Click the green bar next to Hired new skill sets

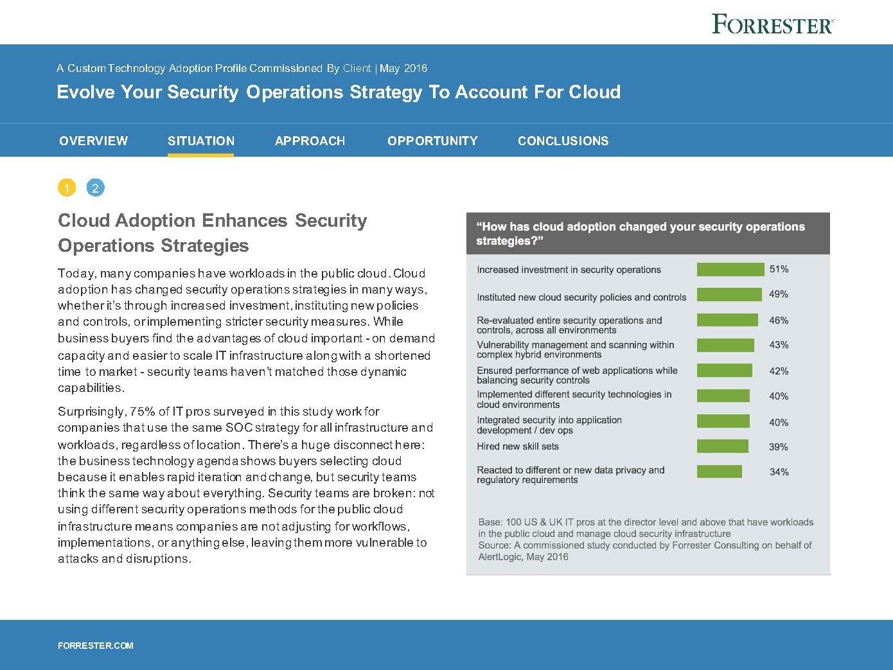723,446
